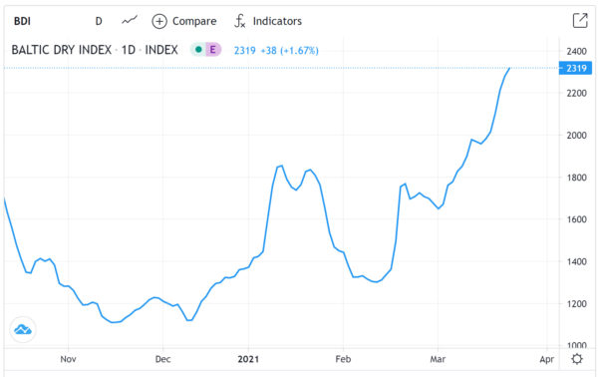Select the blue 2319 price label
Image resolution: width=598 pixels, height=377 pixels.
click(x=575, y=68)
